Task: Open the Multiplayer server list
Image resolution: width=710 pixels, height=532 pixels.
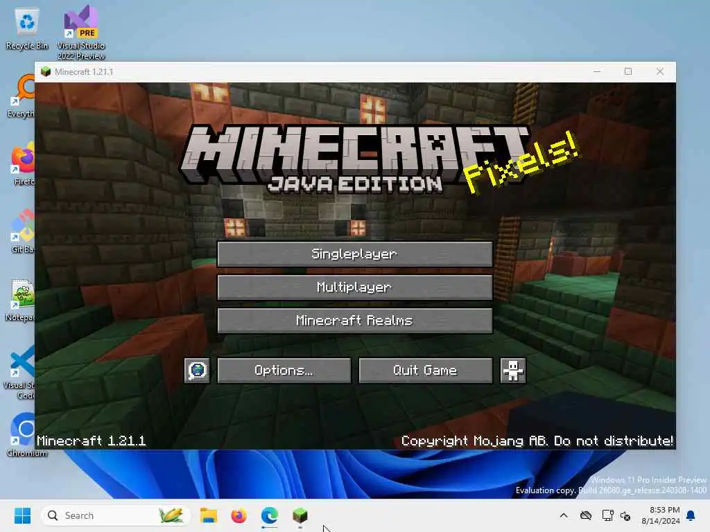Action: [354, 287]
